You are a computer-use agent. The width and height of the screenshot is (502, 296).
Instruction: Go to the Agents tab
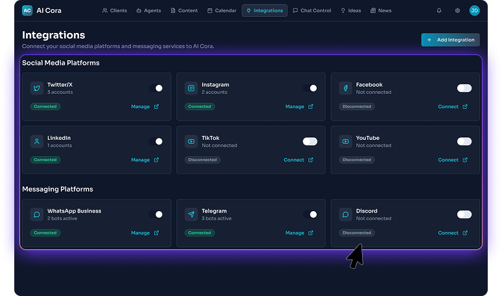148,10
